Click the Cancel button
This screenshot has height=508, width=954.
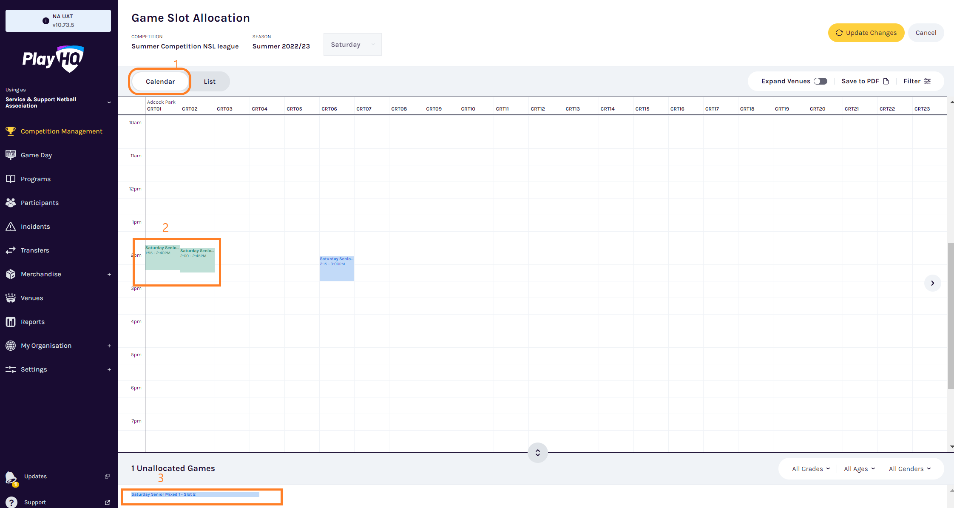[926, 33]
